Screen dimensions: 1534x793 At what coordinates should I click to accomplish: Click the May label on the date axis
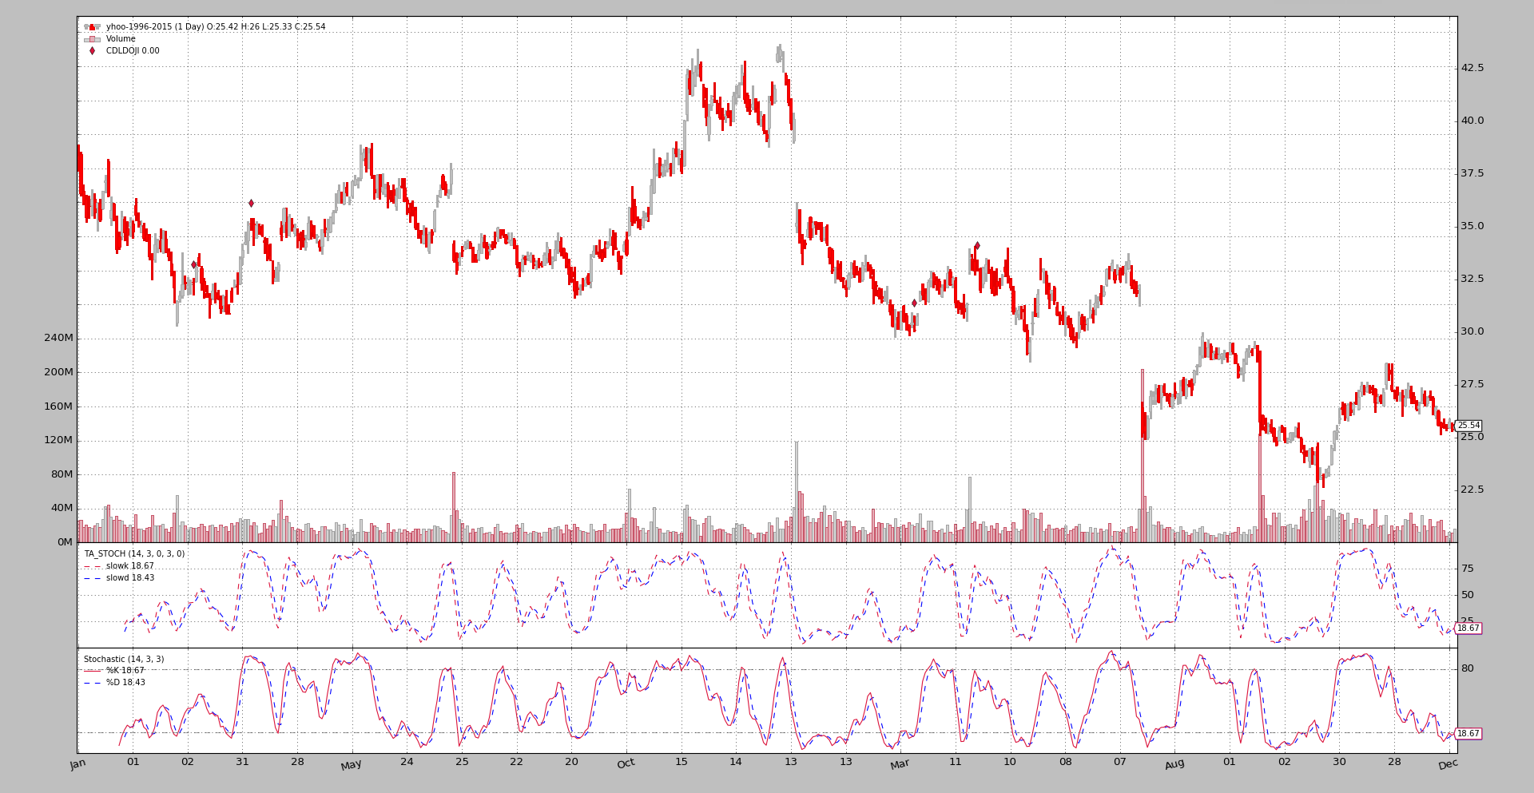click(x=351, y=765)
